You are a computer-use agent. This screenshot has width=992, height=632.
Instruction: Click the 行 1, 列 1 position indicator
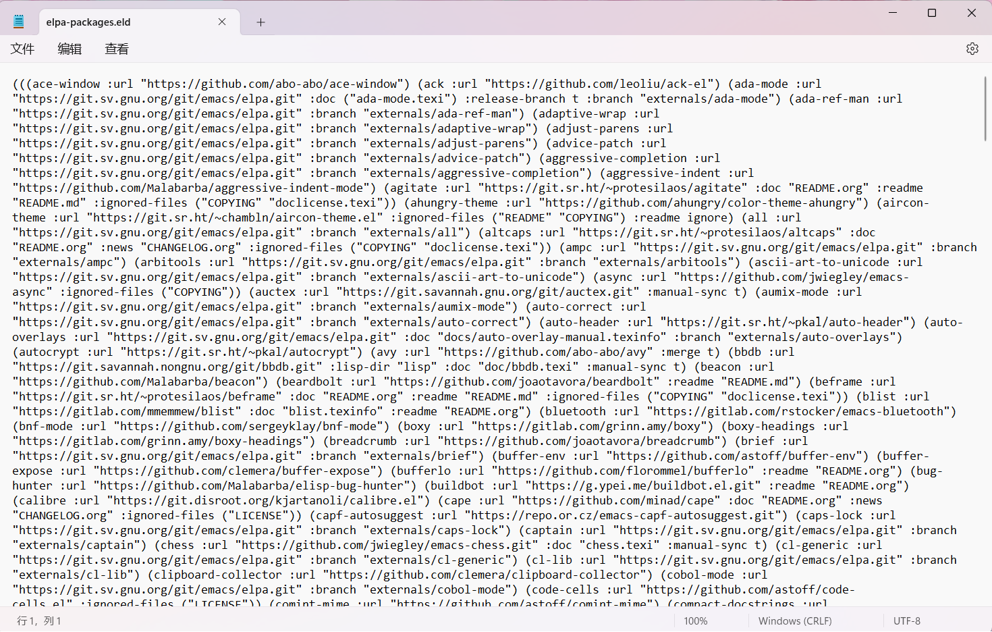coord(39,621)
